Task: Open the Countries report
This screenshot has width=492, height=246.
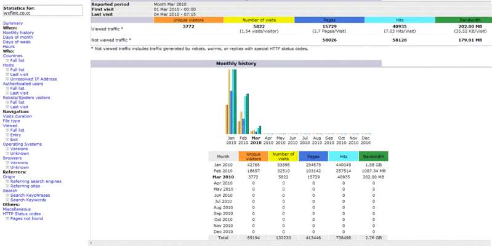Action: point(12,56)
